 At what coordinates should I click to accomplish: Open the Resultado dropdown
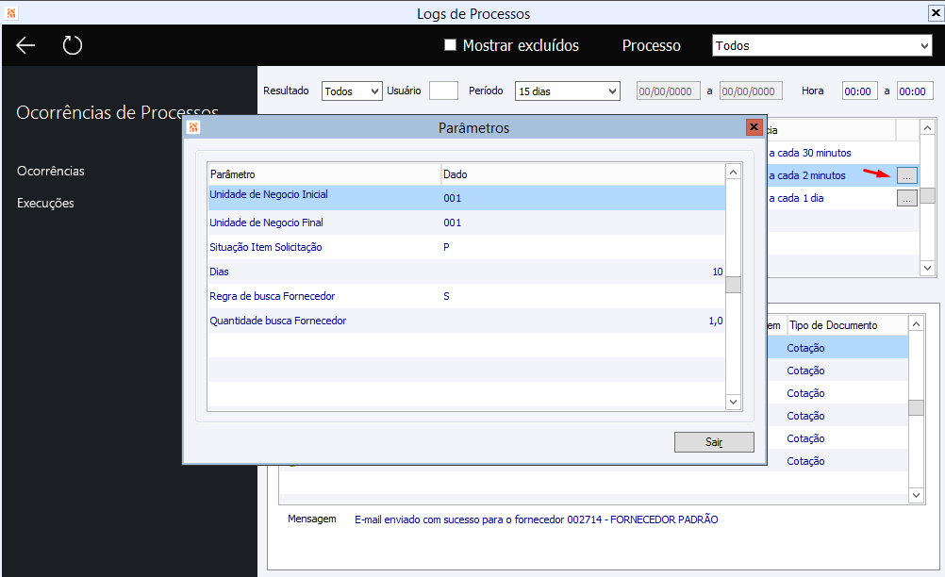[352, 91]
